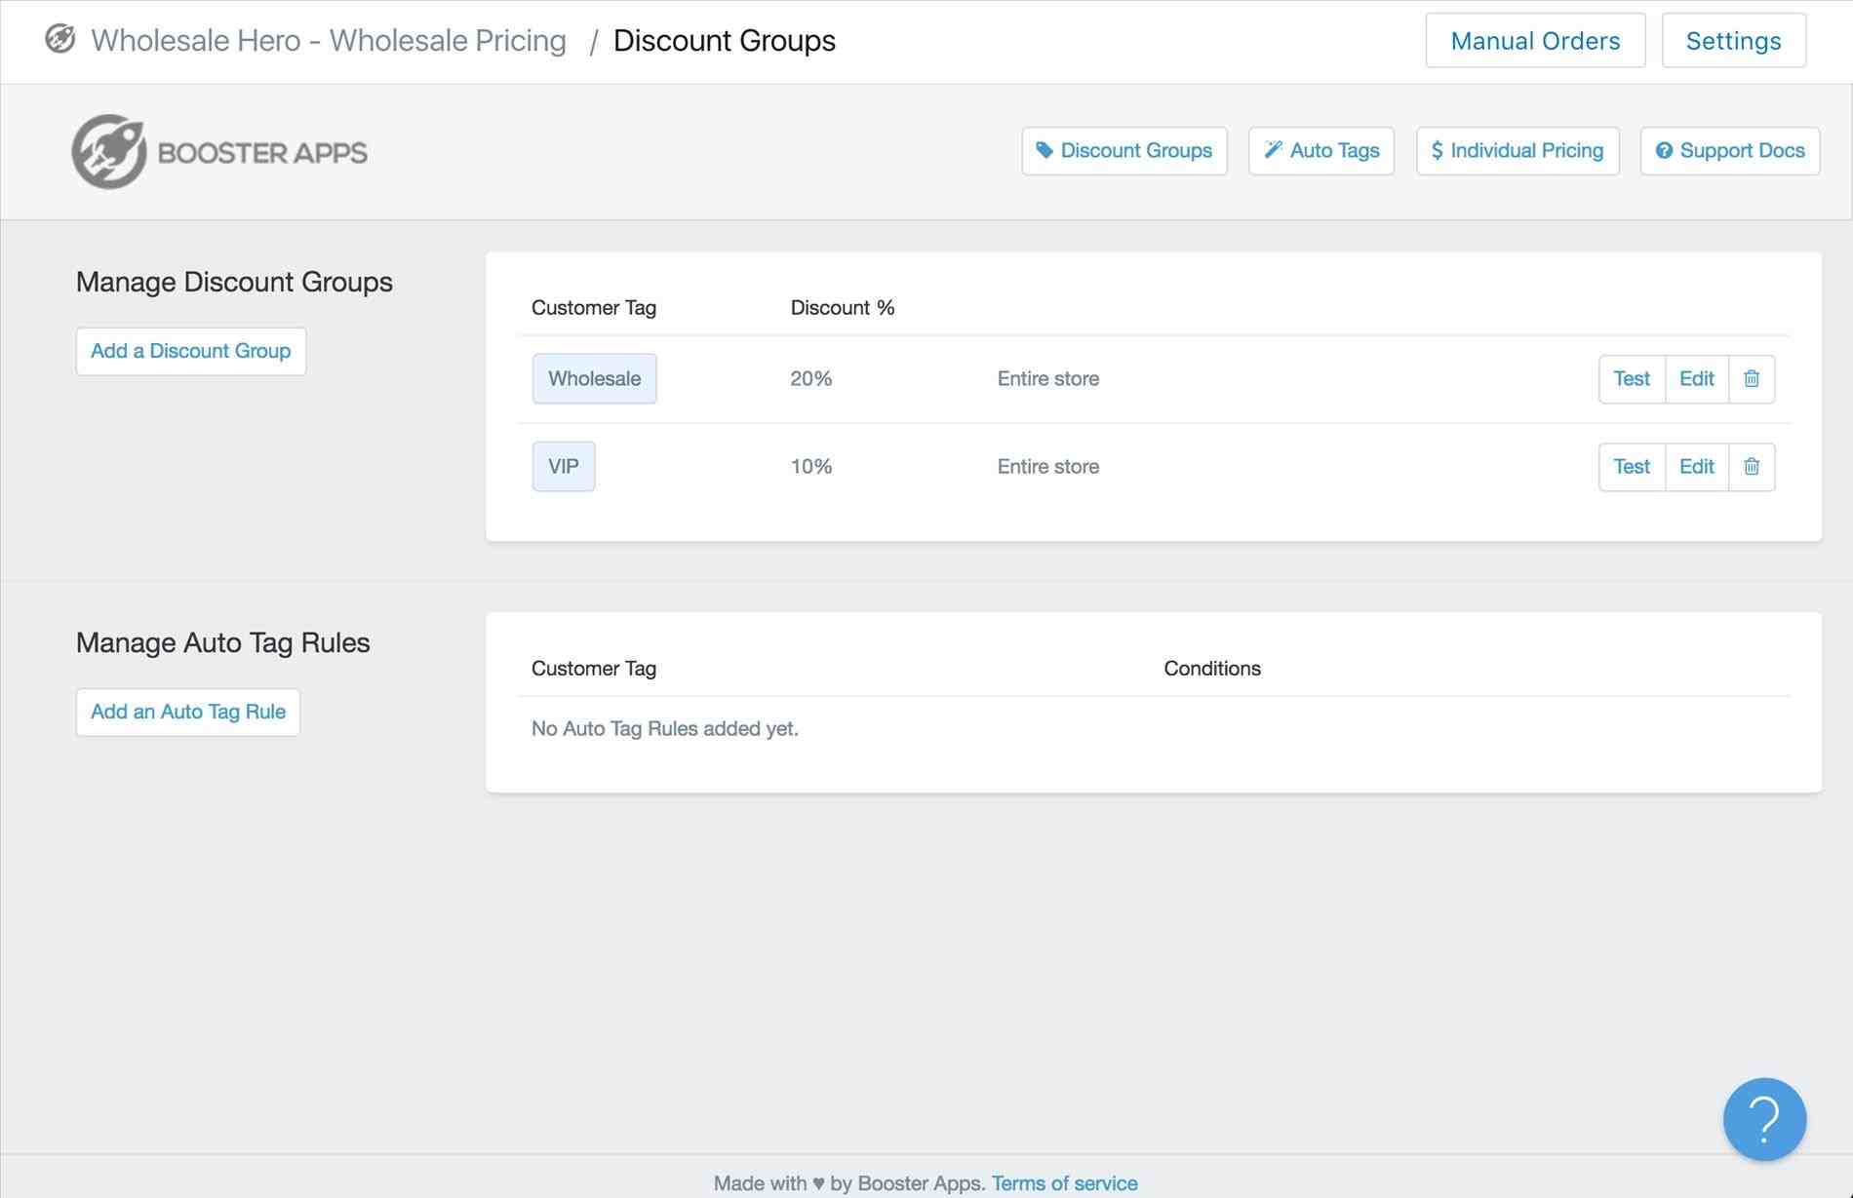Click the Manage Auto Tag Rules heading
This screenshot has width=1853, height=1198.
(x=223, y=642)
